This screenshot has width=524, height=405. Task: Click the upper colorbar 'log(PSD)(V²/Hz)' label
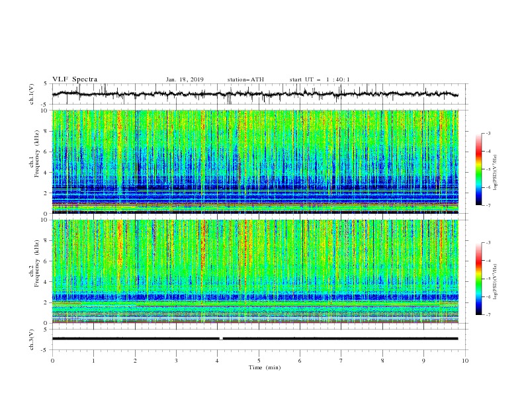point(495,173)
